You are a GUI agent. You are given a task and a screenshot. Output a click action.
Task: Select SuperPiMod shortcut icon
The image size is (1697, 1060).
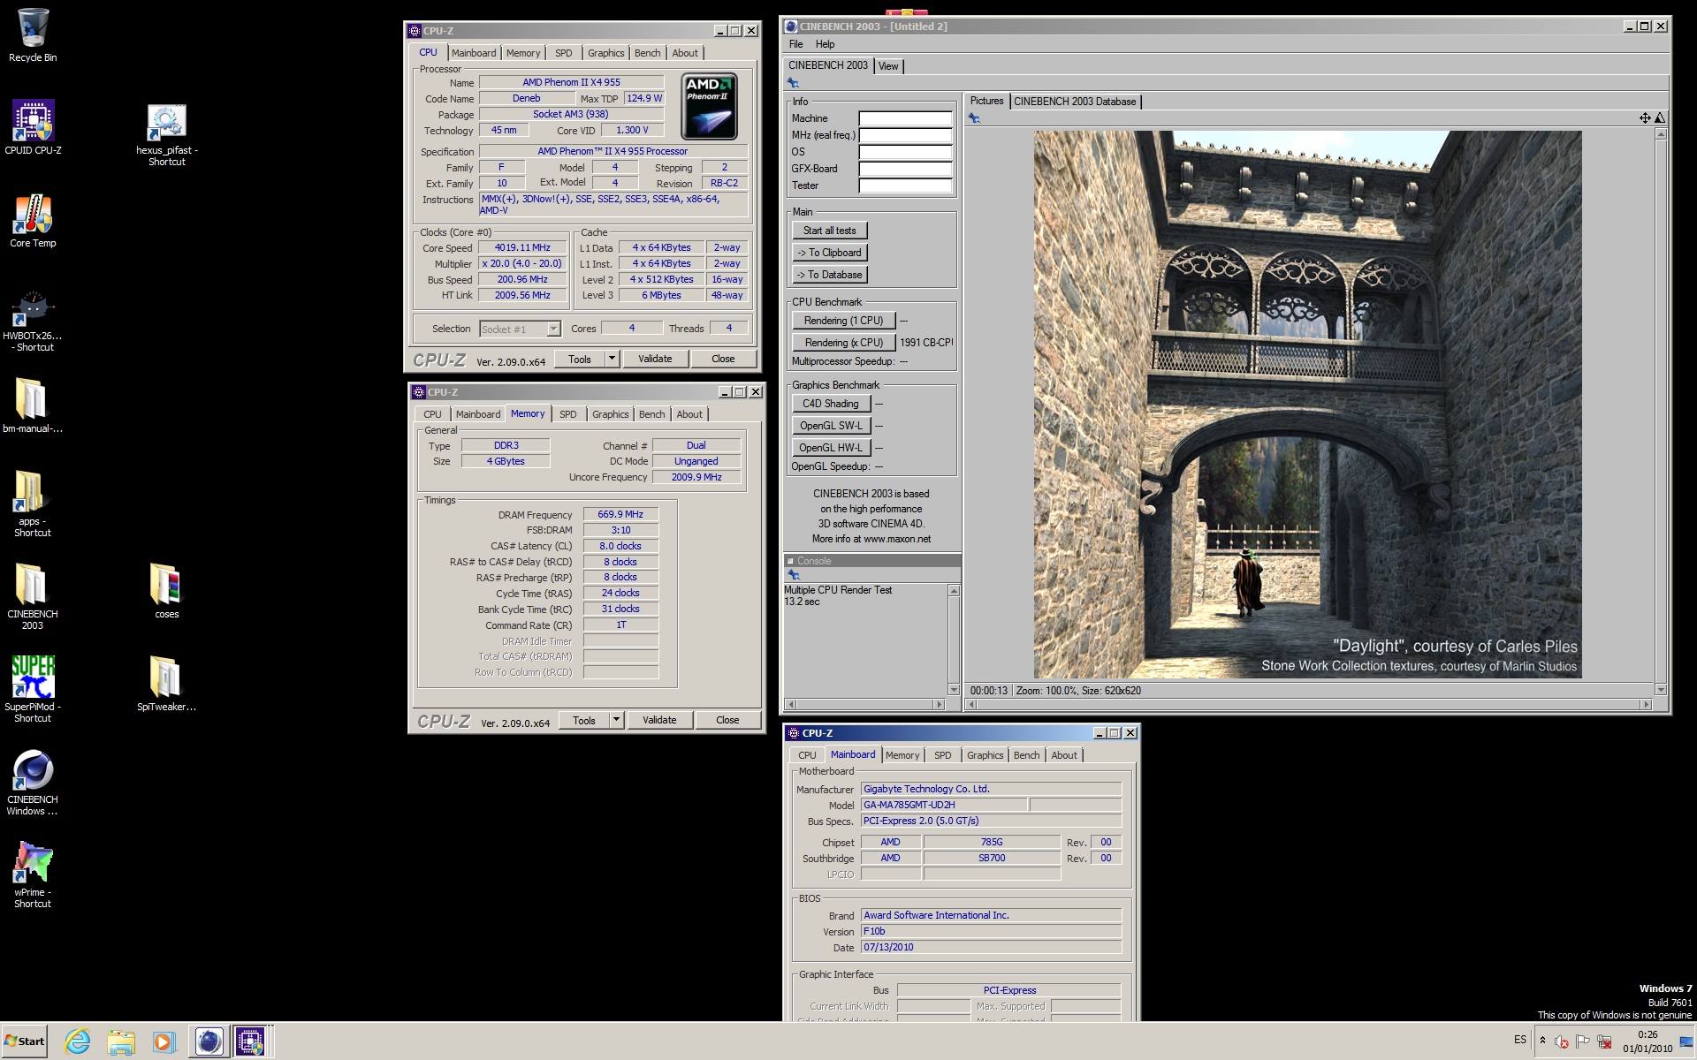click(33, 689)
